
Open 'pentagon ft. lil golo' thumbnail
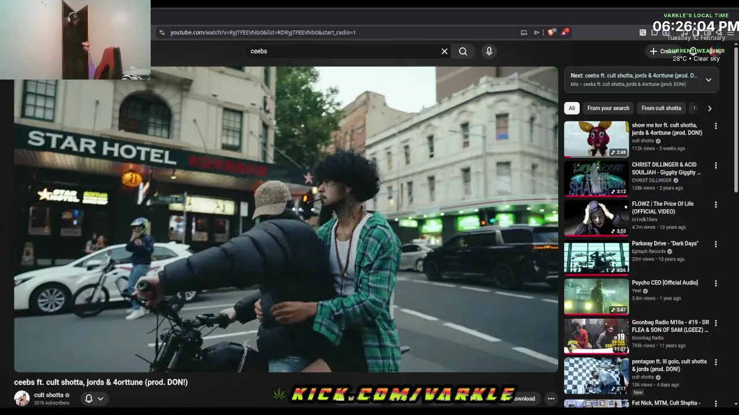pyautogui.click(x=596, y=375)
